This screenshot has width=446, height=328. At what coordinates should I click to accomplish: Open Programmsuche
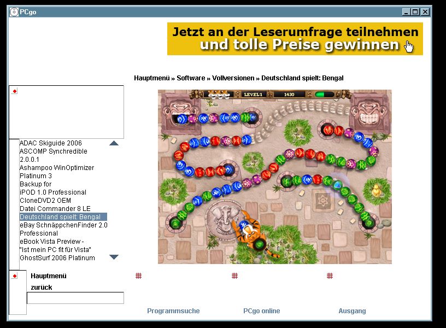point(173,311)
